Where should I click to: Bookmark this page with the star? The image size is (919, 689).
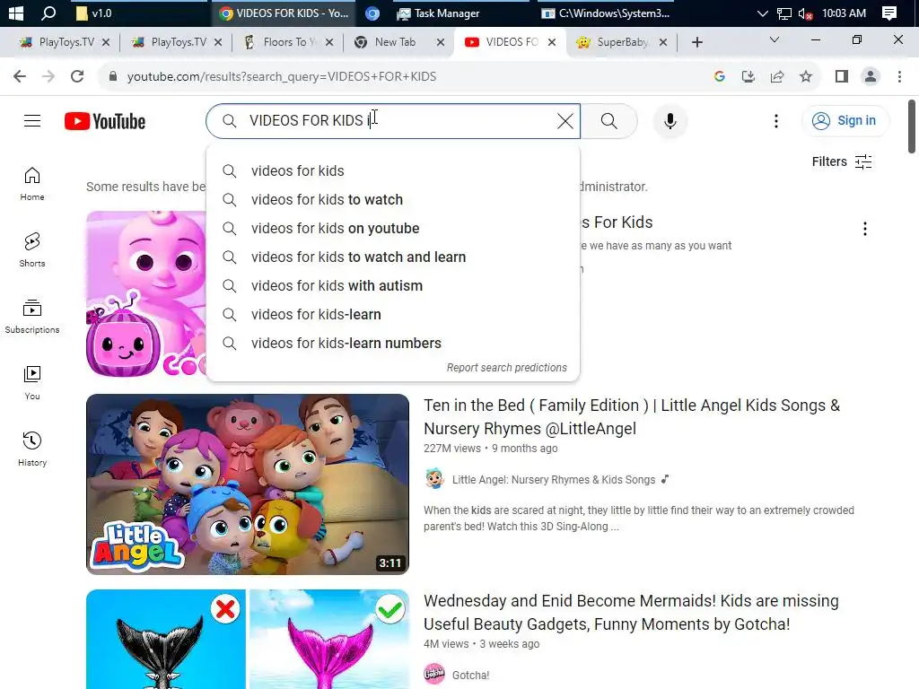(806, 76)
